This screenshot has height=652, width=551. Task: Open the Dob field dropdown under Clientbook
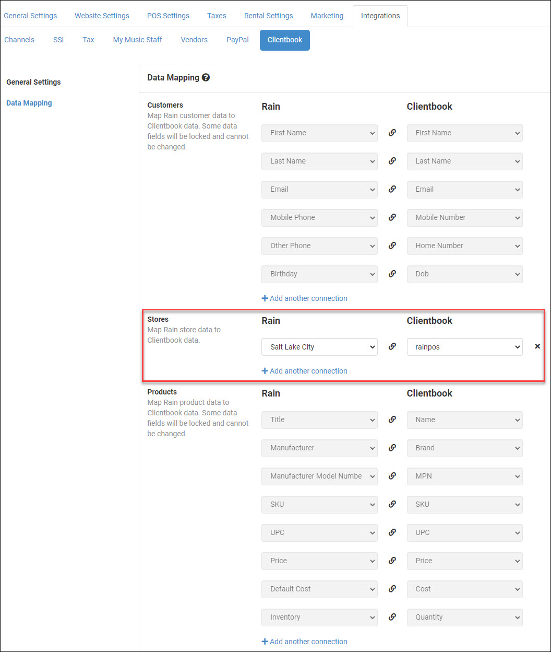point(464,274)
